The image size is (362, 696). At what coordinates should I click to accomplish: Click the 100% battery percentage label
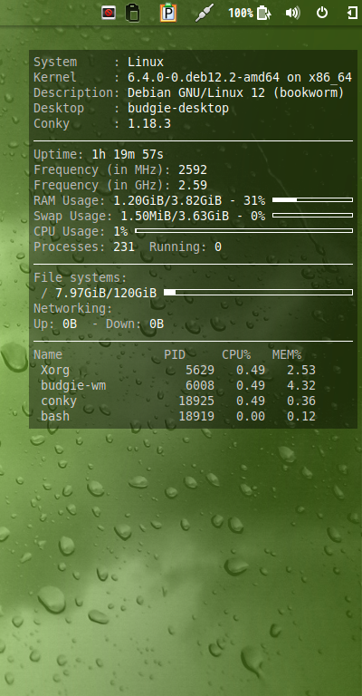[x=241, y=13]
